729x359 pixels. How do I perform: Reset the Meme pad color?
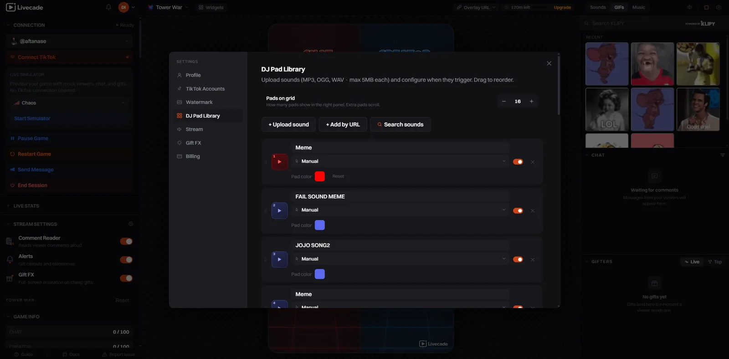pos(338,176)
